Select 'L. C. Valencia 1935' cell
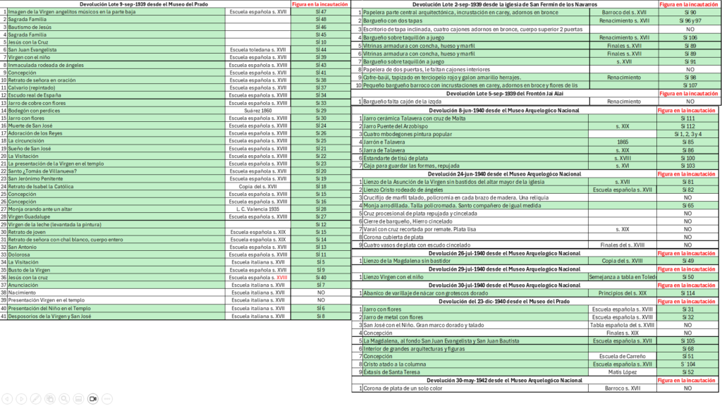Viewport: 722px width, 406px height. (258, 209)
